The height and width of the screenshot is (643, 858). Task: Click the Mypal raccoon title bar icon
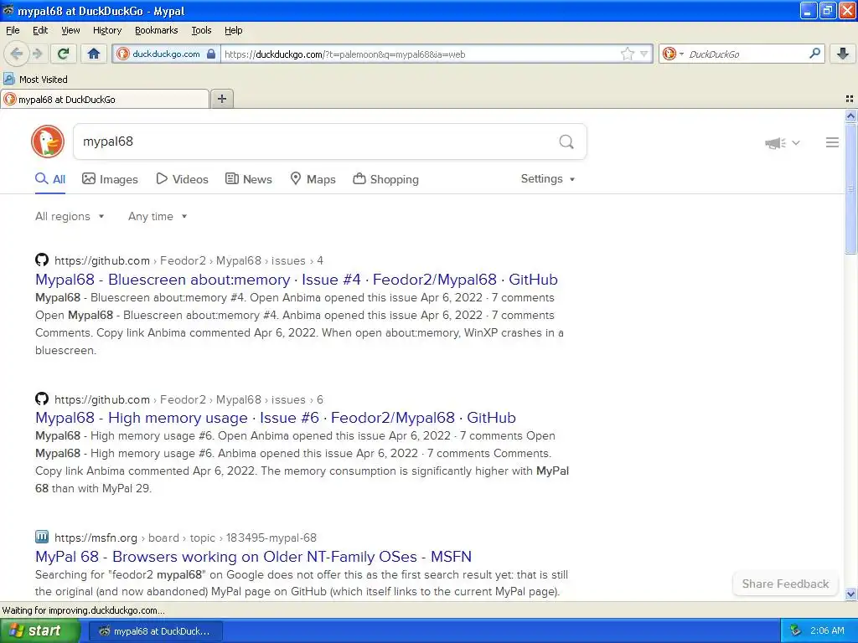pos(8,10)
